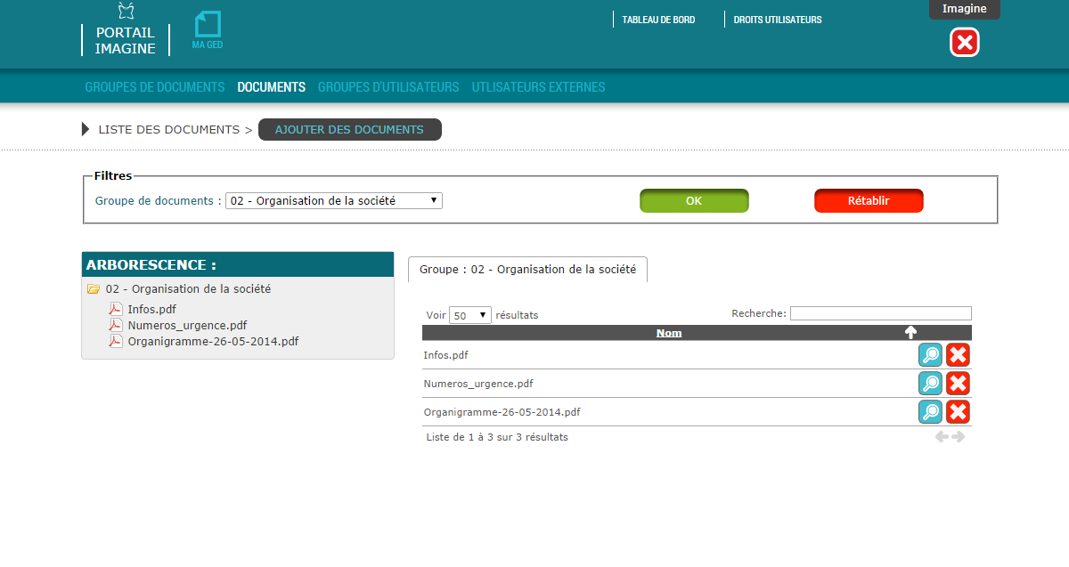Viewport: 1069px width, 567px height.
Task: Select Numeros_urgence.pdf in the arborescence tree
Action: pyautogui.click(x=187, y=325)
